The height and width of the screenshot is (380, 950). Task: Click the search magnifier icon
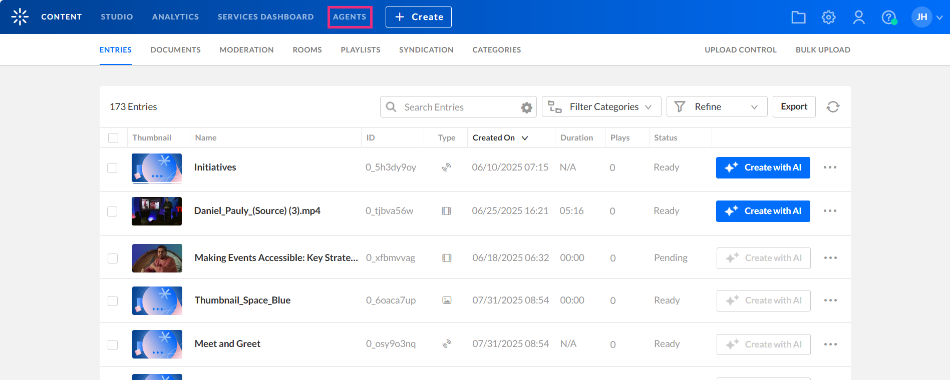click(391, 107)
